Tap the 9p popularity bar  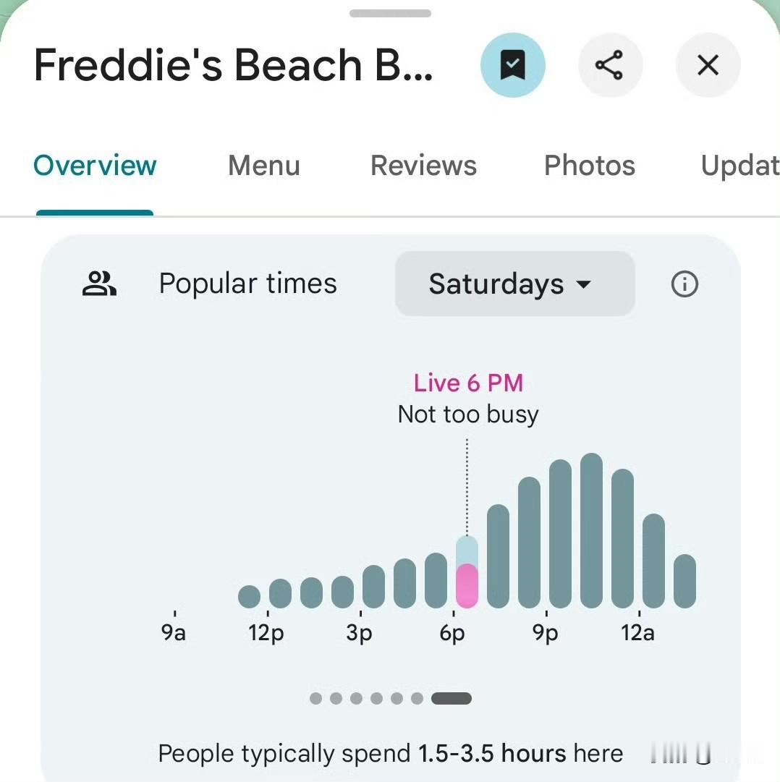pyautogui.click(x=560, y=534)
